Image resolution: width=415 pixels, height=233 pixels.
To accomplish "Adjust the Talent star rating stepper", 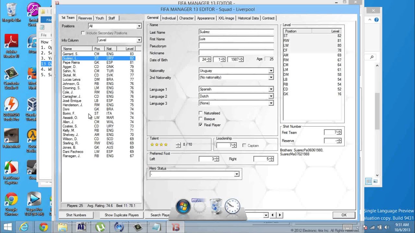I will [178, 145].
